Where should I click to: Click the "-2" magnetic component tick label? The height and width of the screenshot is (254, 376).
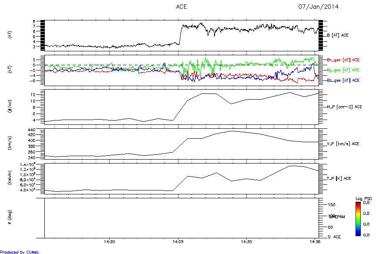pos(33,70)
